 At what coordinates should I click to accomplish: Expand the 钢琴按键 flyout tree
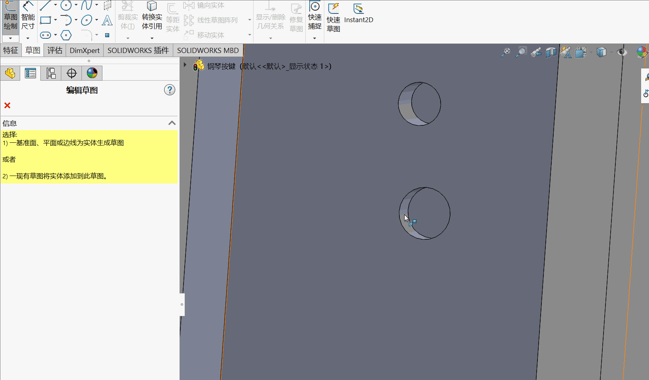[185, 65]
